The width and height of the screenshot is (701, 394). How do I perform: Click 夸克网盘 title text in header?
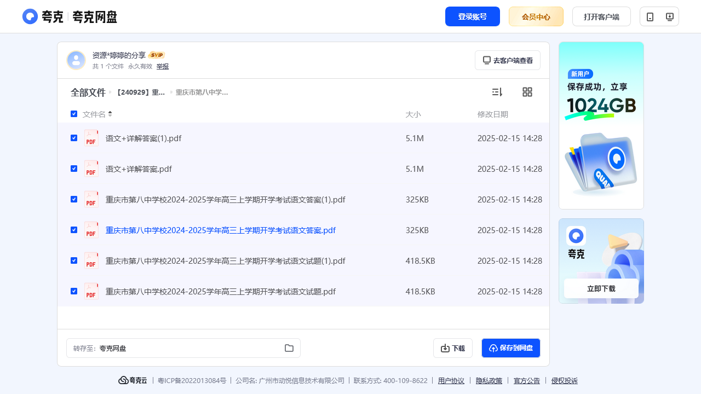[x=95, y=17]
